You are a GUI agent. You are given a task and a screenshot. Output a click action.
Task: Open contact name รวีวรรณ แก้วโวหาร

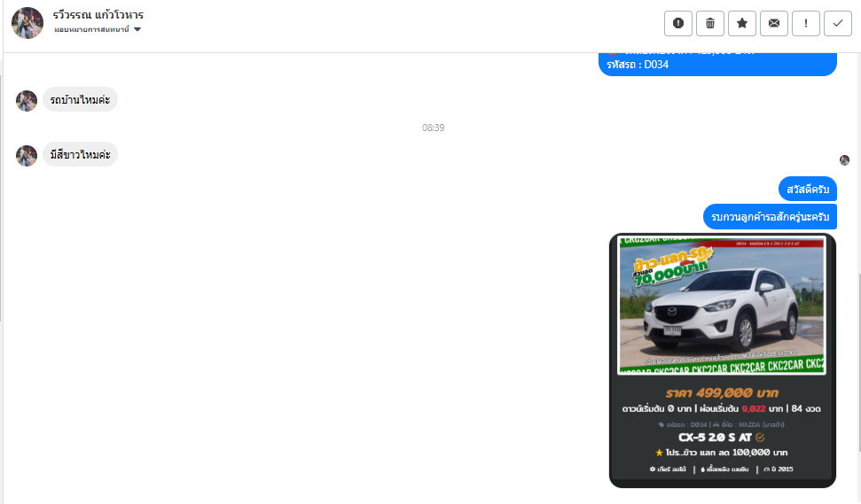98,15
